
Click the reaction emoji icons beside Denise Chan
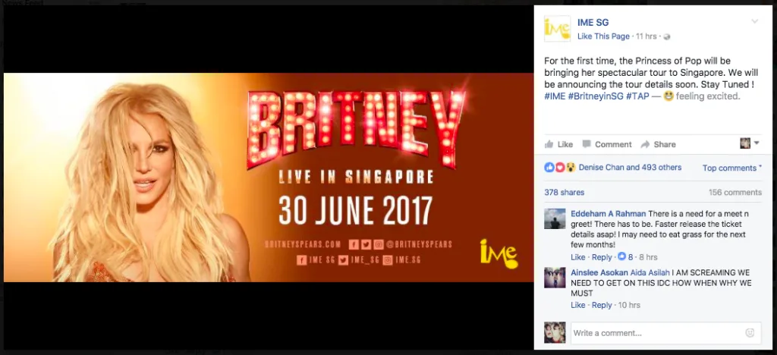point(560,168)
